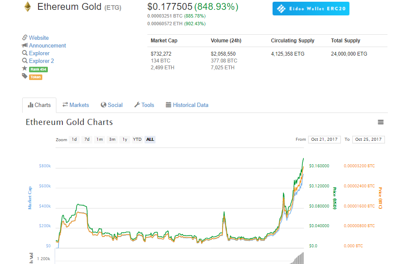Switch to the Historical Data tab
402x264 pixels.
click(187, 105)
